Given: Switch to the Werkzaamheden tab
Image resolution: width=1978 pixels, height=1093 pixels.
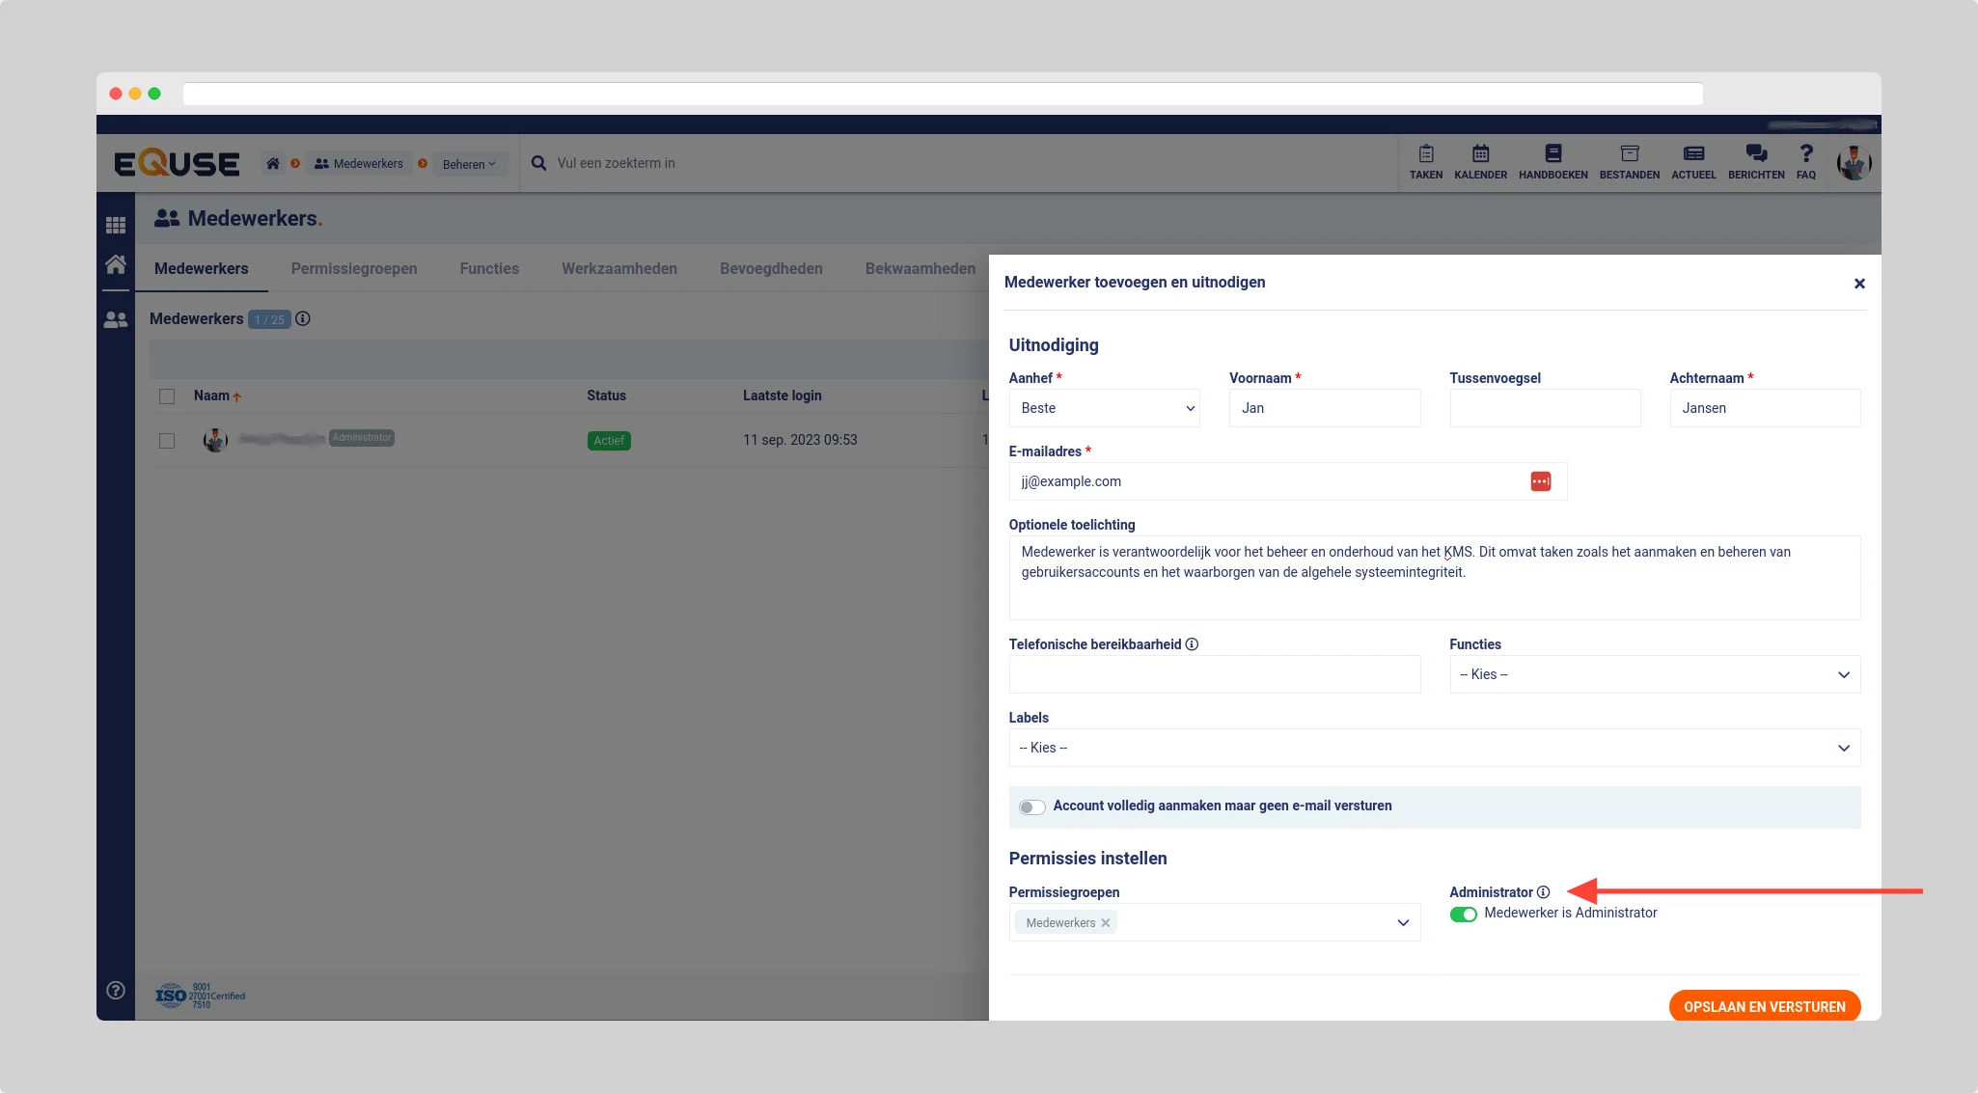Looking at the screenshot, I should (618, 269).
